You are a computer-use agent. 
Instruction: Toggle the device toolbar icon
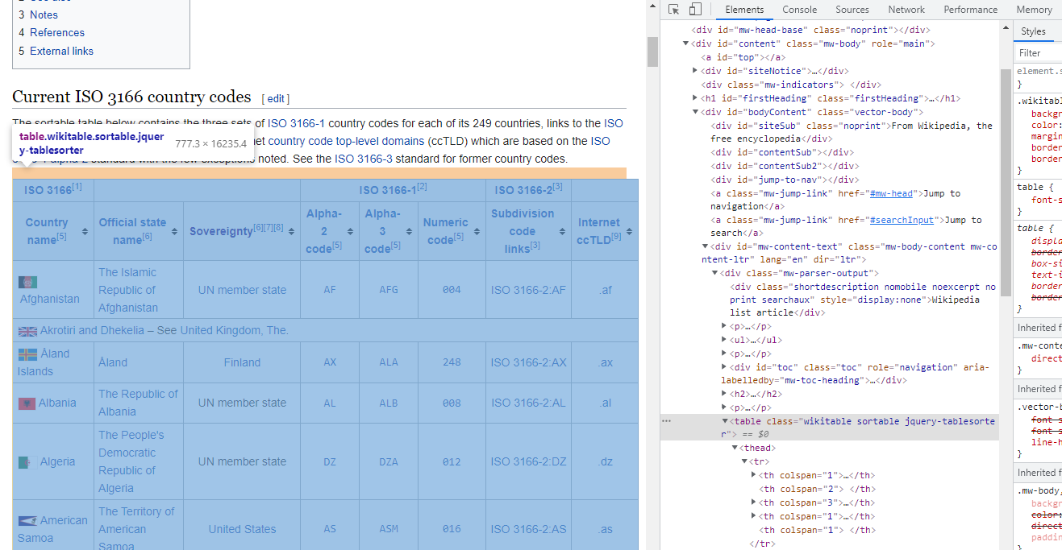coord(695,10)
